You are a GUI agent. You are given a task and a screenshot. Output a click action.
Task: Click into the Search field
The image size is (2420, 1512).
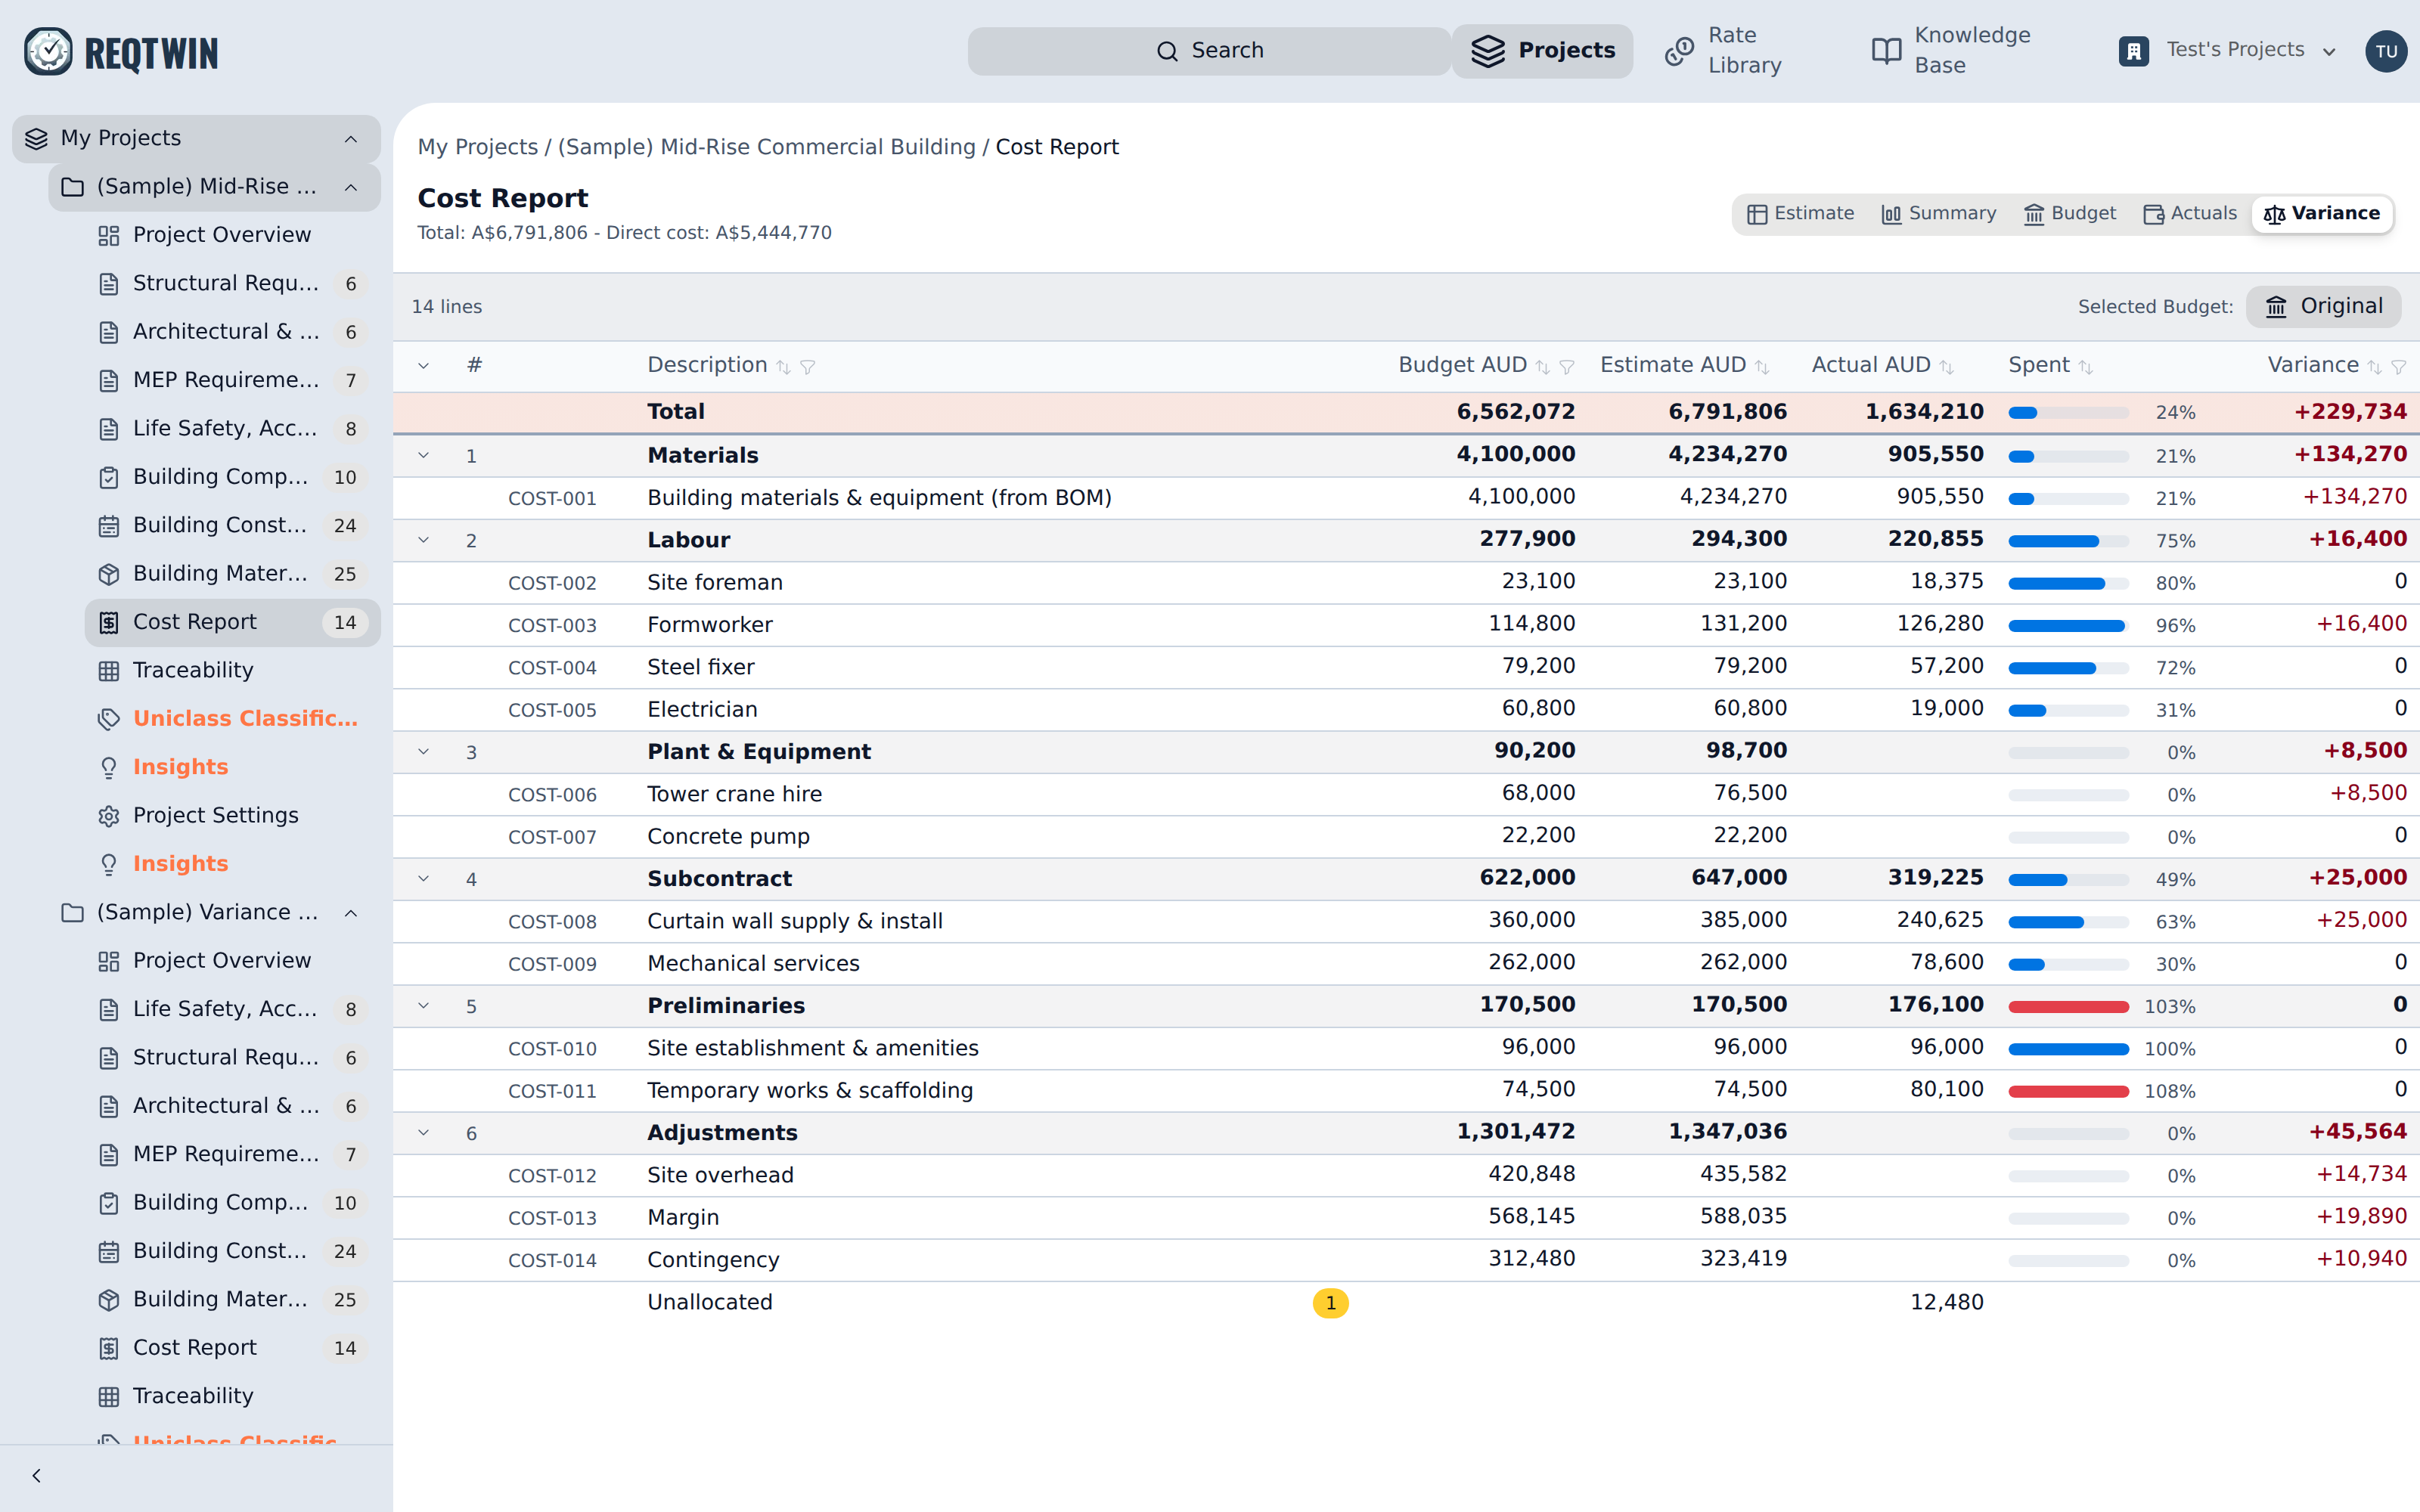pyautogui.click(x=1209, y=51)
